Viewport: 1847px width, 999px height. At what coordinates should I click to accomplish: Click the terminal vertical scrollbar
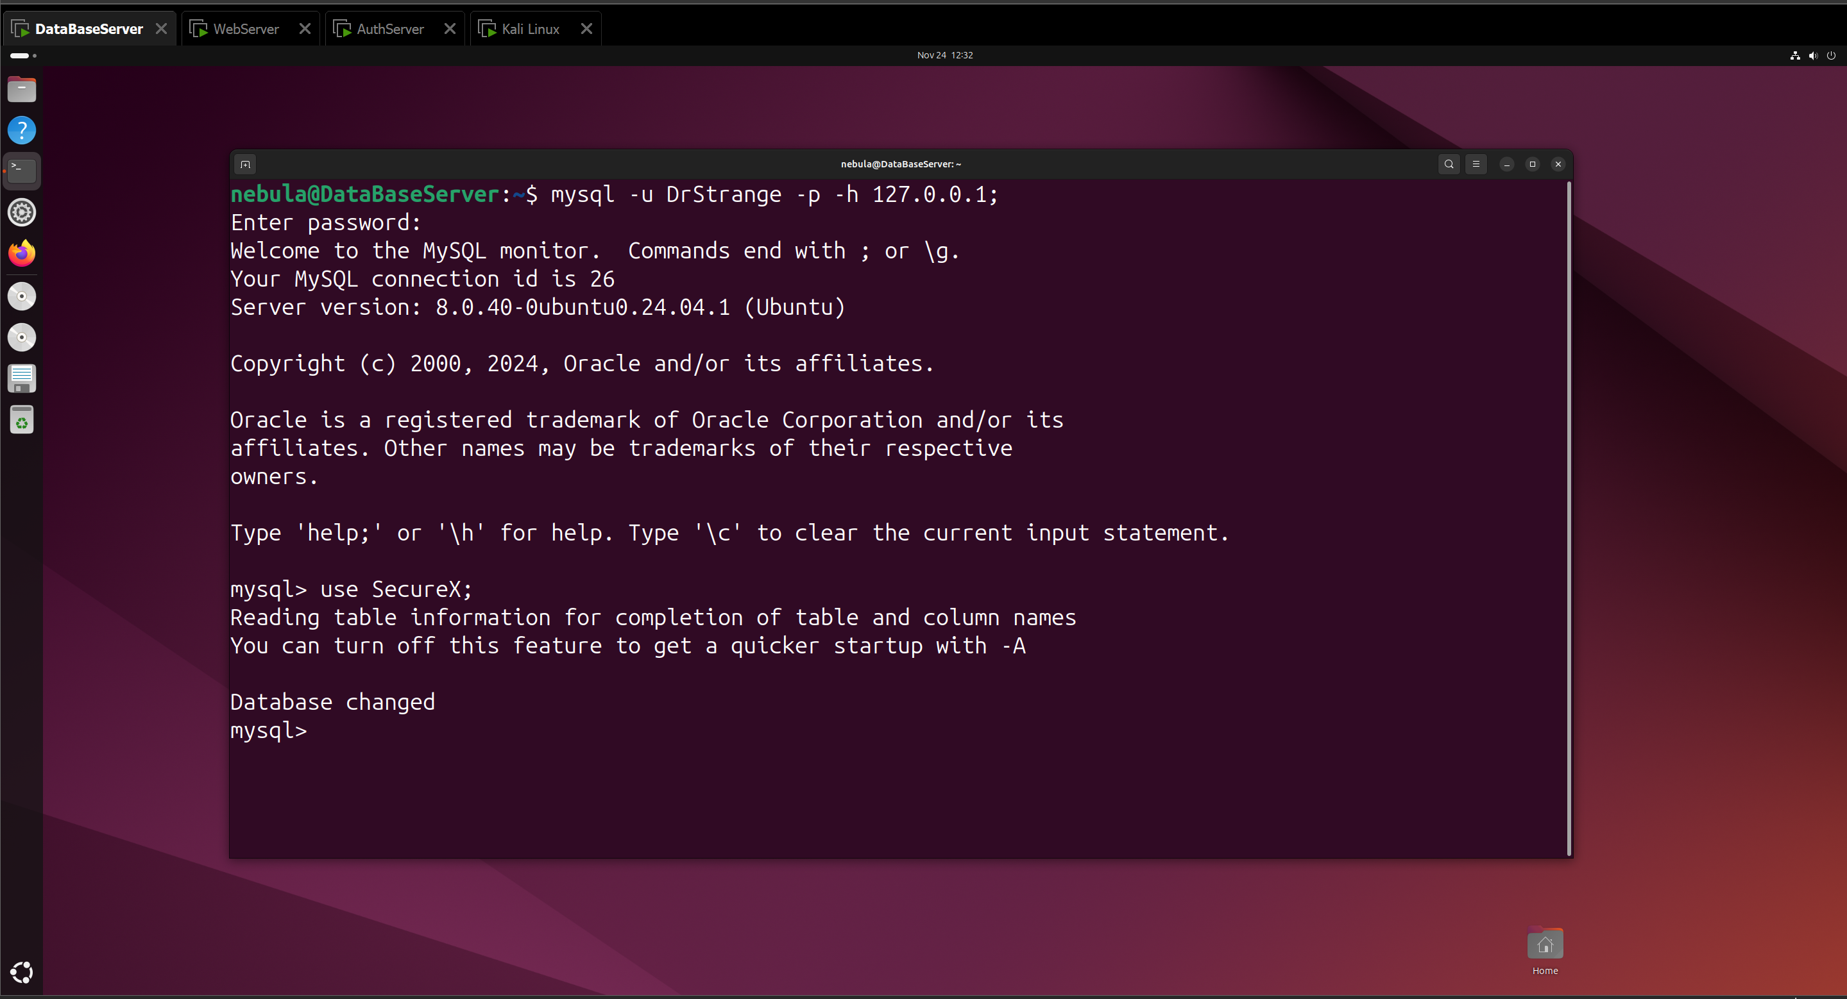[1569, 517]
